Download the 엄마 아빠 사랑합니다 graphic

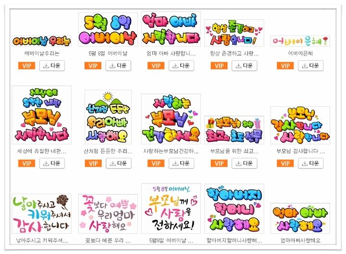(x=181, y=66)
